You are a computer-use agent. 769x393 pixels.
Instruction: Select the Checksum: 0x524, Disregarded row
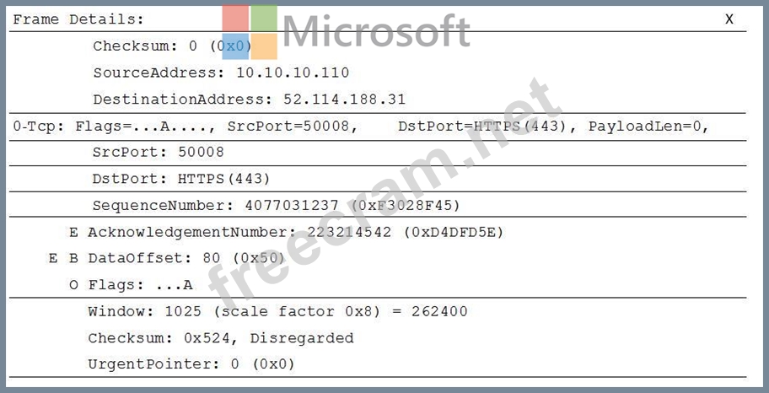click(220, 338)
